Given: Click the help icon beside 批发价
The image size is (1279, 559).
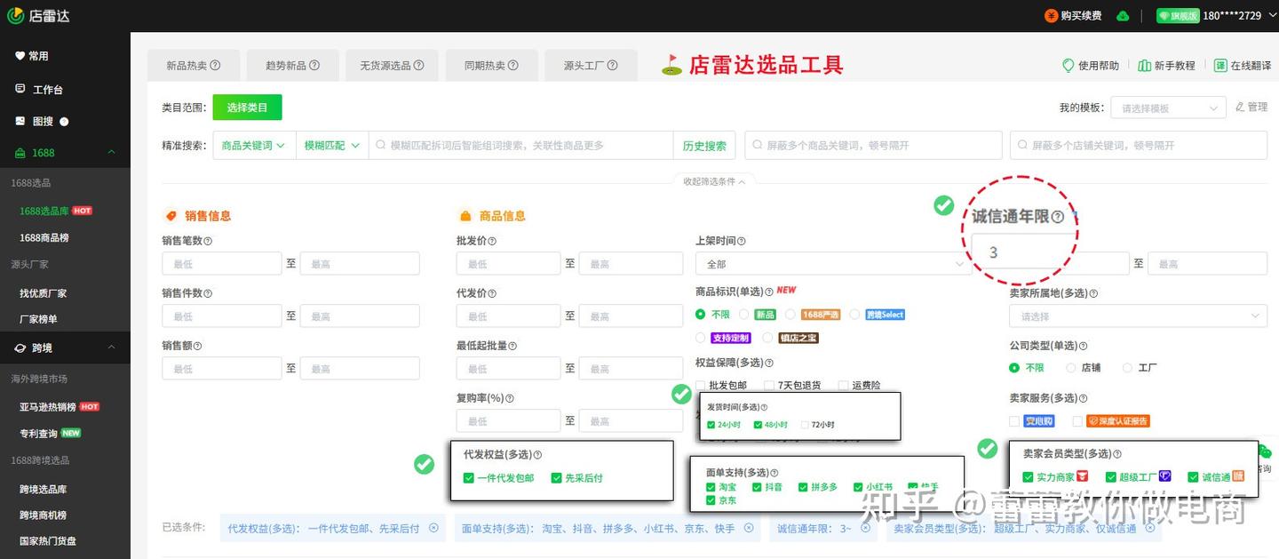Looking at the screenshot, I should (x=492, y=241).
